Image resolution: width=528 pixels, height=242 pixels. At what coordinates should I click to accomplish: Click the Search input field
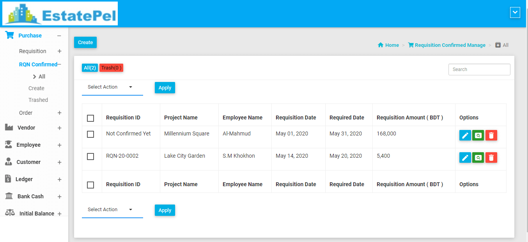(x=479, y=69)
